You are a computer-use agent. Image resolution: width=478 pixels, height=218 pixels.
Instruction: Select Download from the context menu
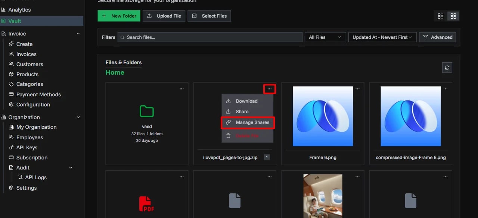coord(246,101)
